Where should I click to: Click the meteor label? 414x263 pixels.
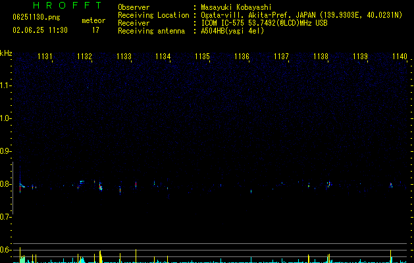(x=93, y=20)
